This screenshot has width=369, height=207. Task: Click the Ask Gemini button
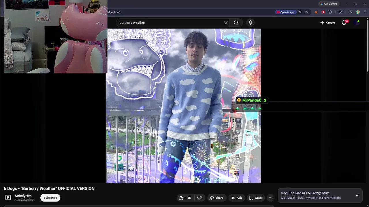click(x=328, y=4)
